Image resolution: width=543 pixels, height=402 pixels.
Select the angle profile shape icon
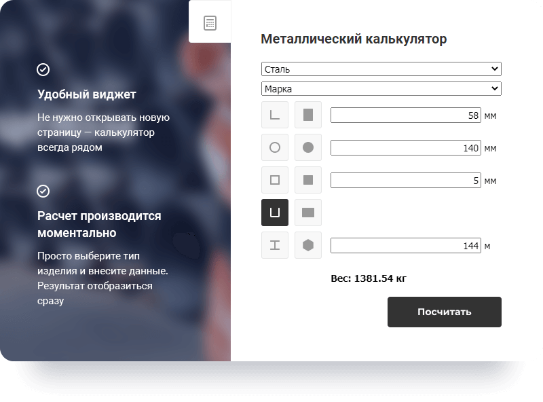pos(274,115)
